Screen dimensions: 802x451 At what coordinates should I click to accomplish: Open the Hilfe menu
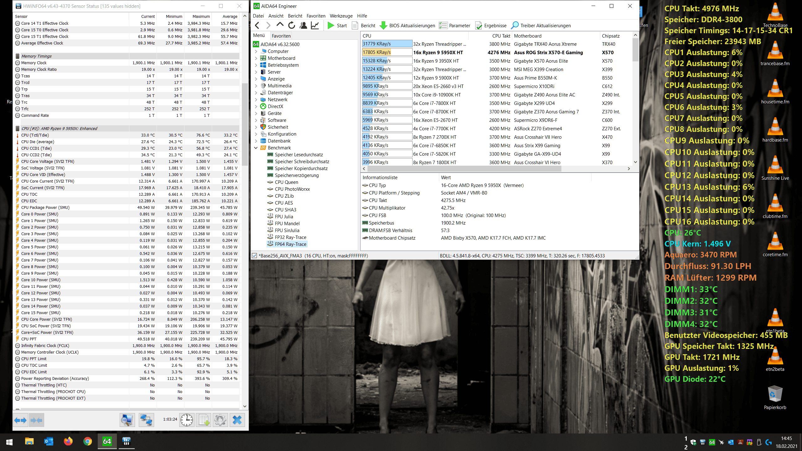(362, 16)
